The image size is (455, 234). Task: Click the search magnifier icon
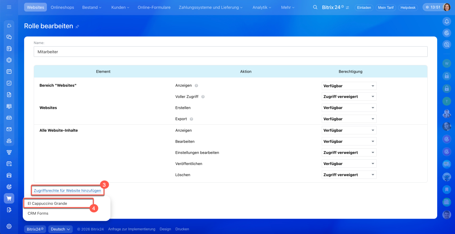(x=315, y=7)
